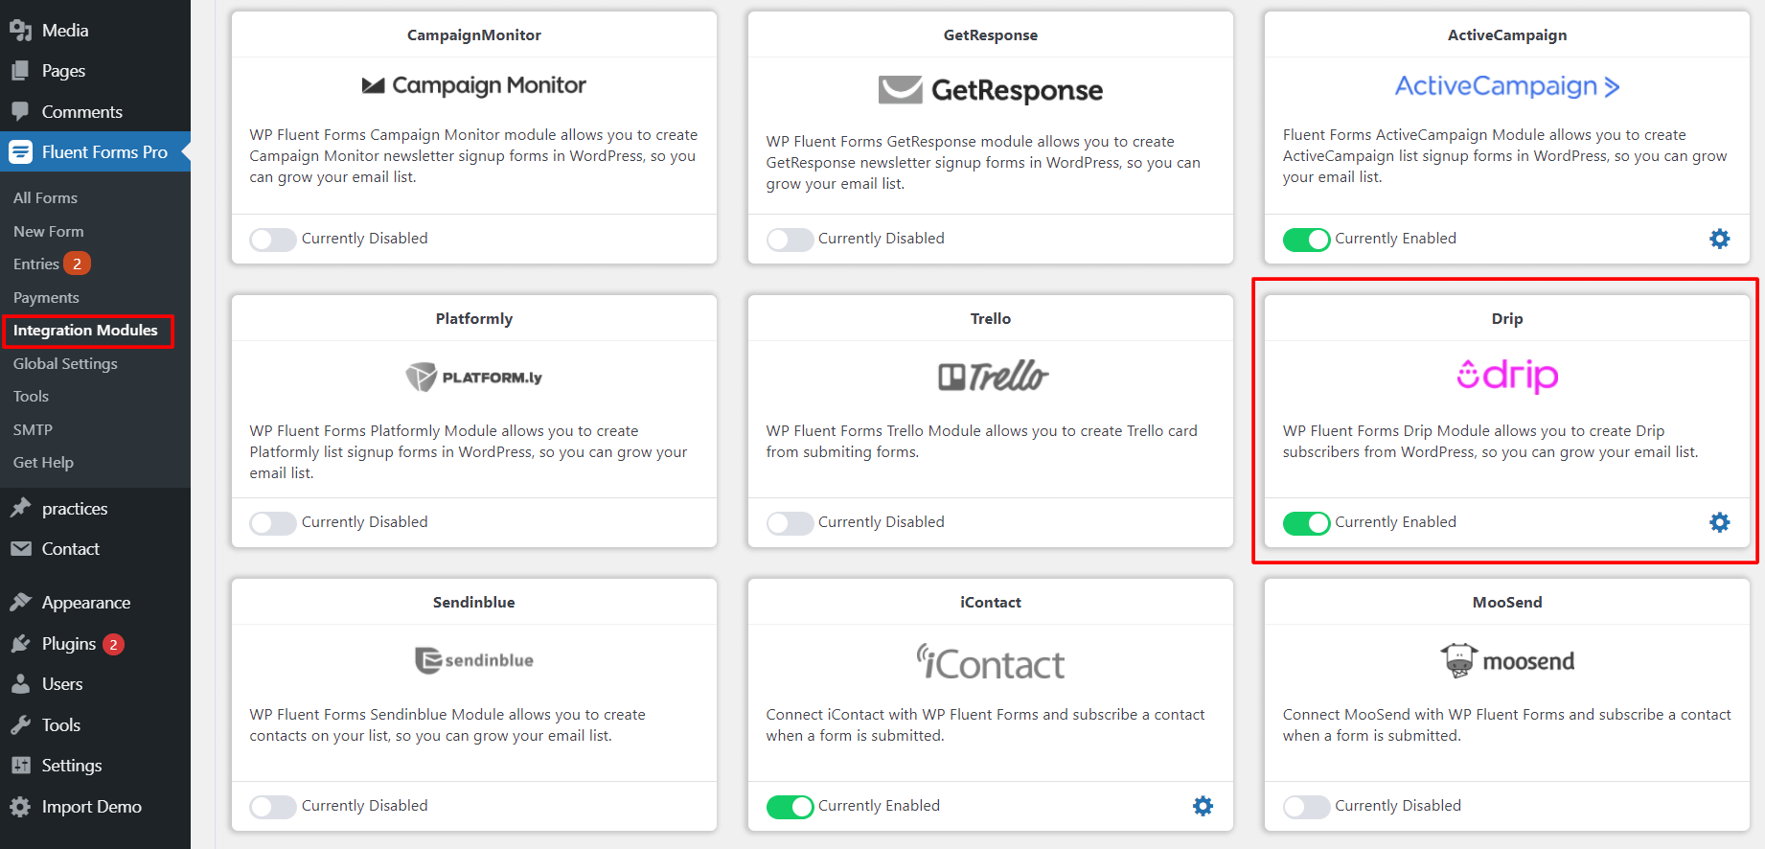Click the ActiveCampaign logo
1765x849 pixels.
tap(1506, 86)
